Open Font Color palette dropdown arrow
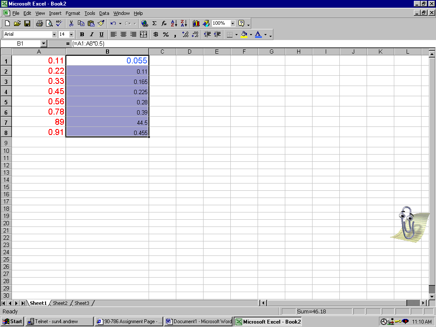Image resolution: width=436 pixels, height=327 pixels. click(x=265, y=35)
